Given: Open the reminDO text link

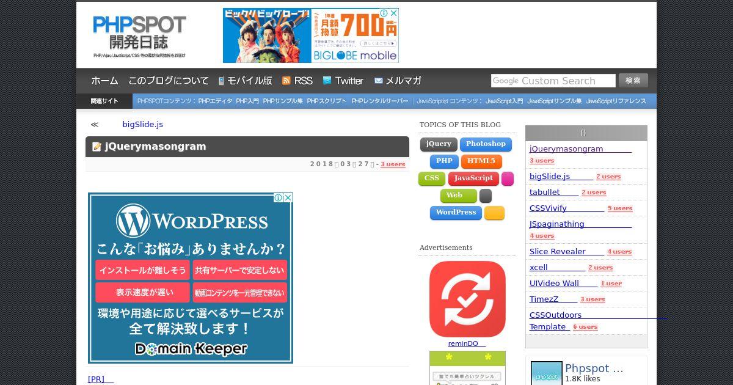Looking at the screenshot, I should [x=467, y=344].
